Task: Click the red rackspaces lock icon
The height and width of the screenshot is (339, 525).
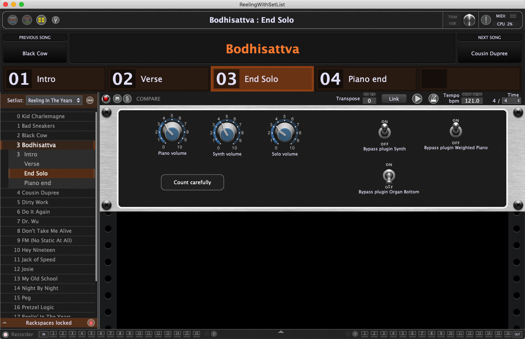Action: tap(91, 323)
